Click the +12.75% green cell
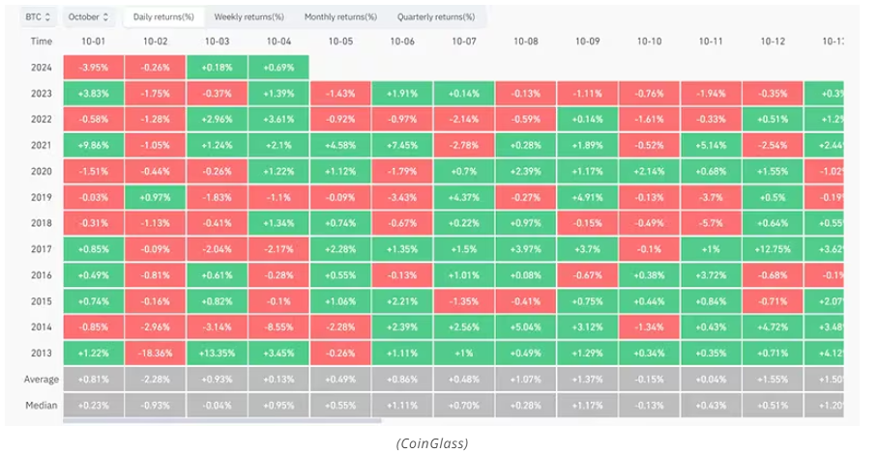The width and height of the screenshot is (878, 454). (x=773, y=250)
